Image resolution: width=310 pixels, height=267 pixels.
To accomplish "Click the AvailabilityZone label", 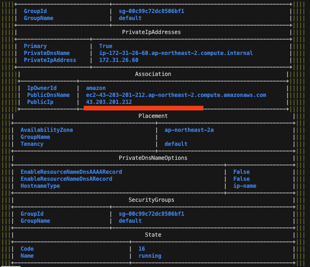I will point(47,130).
